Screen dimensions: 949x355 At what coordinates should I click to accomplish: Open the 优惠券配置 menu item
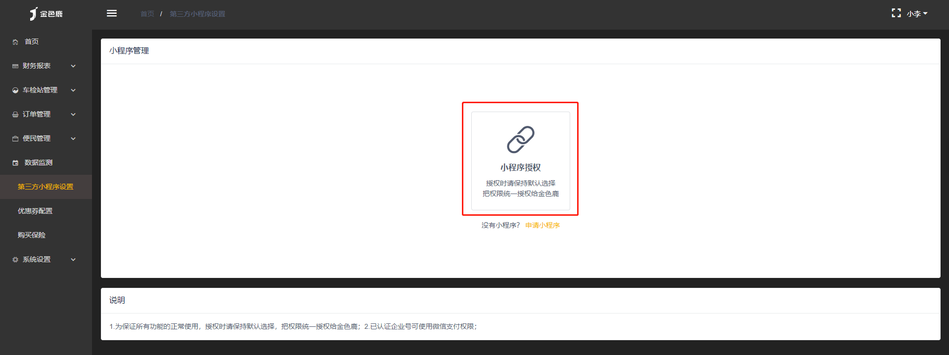[35, 211]
